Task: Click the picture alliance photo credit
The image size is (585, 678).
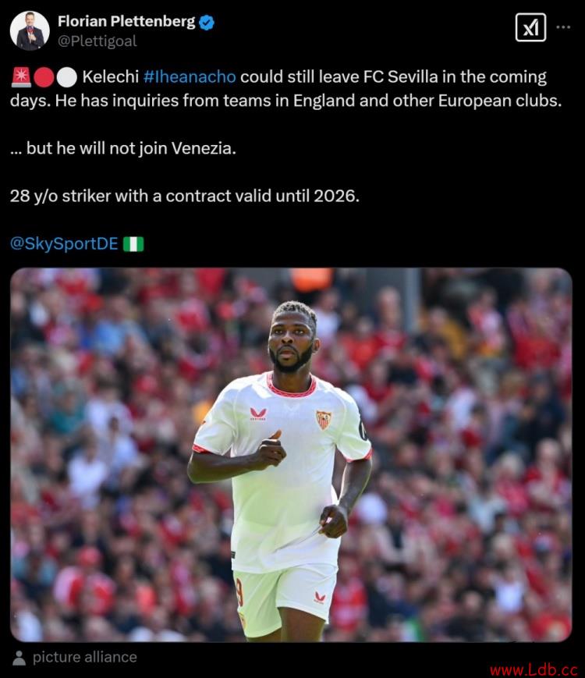Action: [85, 657]
